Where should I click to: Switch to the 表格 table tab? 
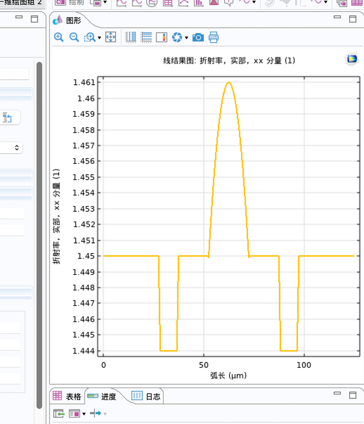(x=67, y=397)
